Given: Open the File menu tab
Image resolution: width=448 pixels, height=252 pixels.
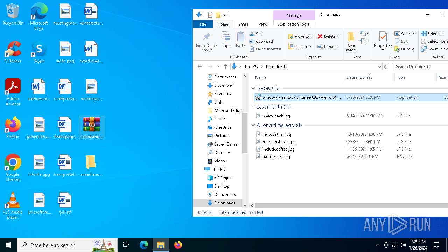Looking at the screenshot, I should click(x=203, y=24).
